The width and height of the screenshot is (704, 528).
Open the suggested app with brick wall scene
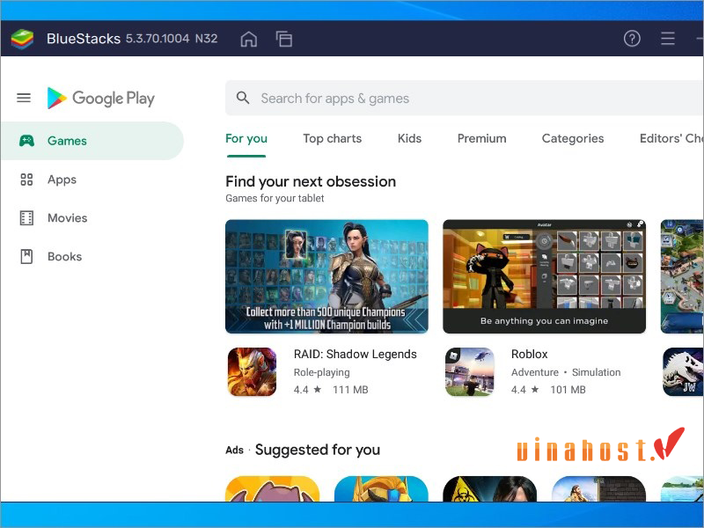click(598, 488)
